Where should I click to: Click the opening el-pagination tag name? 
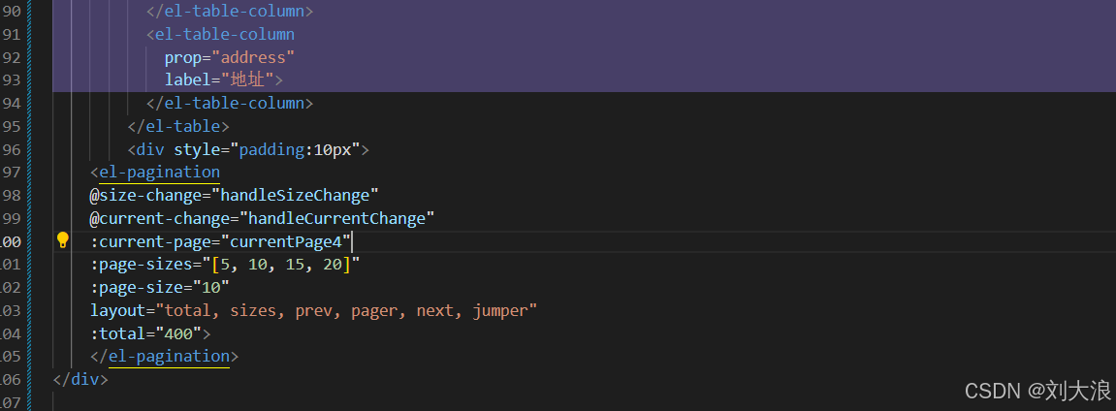159,173
